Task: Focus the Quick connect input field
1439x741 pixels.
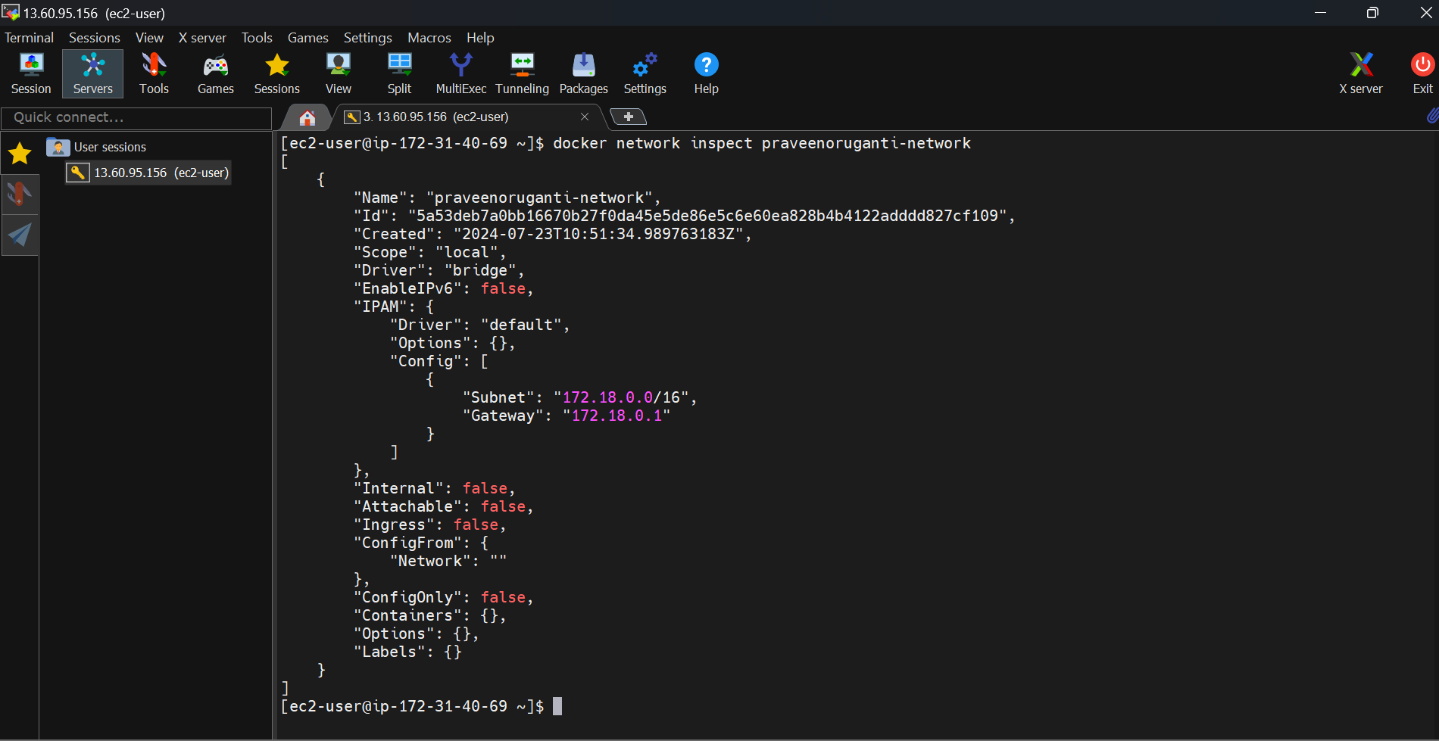Action: click(136, 117)
